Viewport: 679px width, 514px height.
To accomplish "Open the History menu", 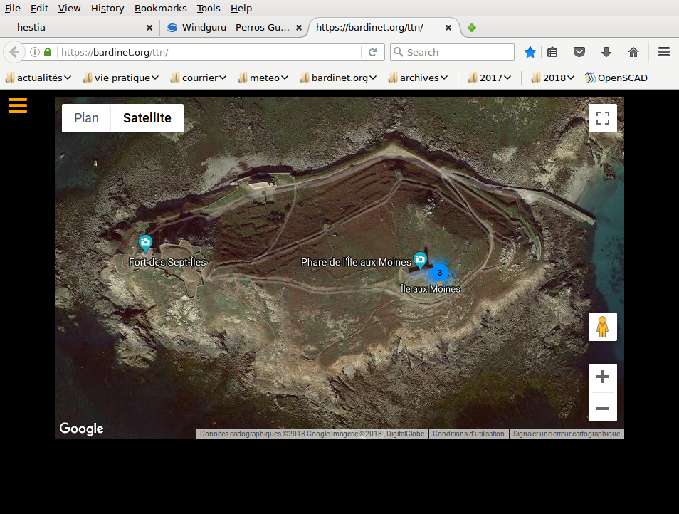I will point(107,9).
